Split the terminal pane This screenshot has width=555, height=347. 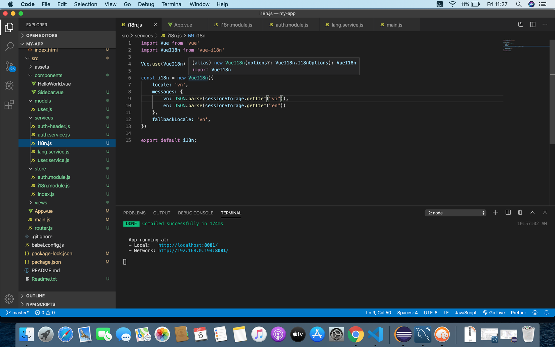point(508,212)
